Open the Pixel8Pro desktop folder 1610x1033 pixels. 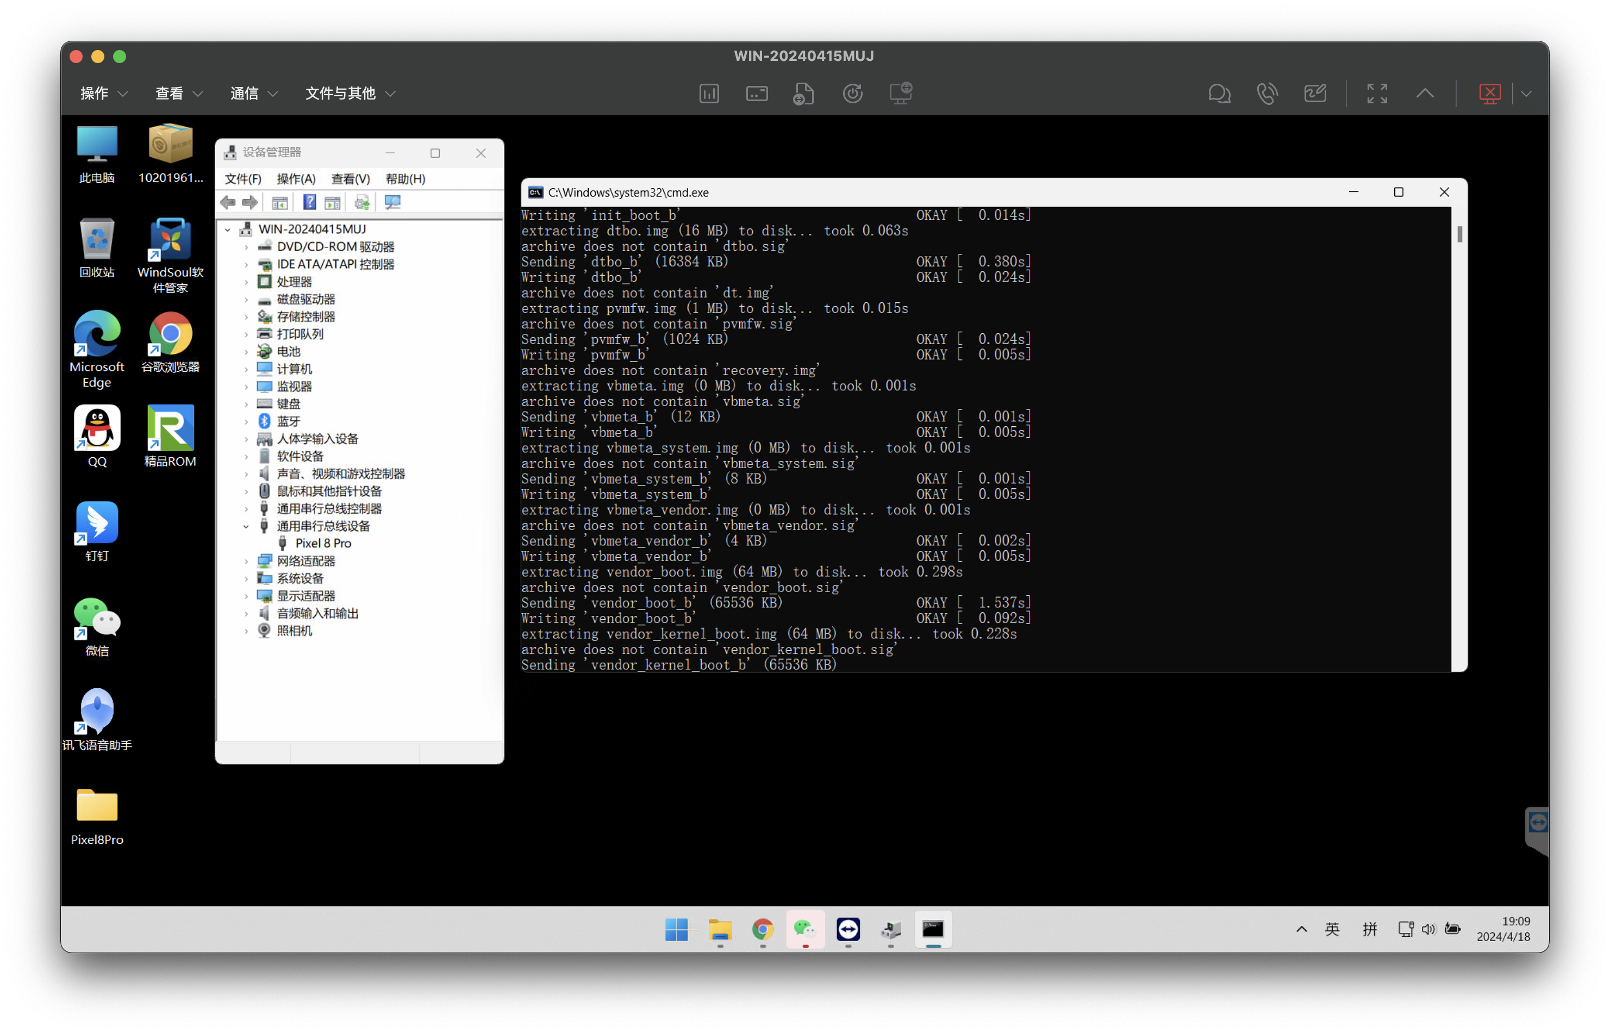(97, 816)
